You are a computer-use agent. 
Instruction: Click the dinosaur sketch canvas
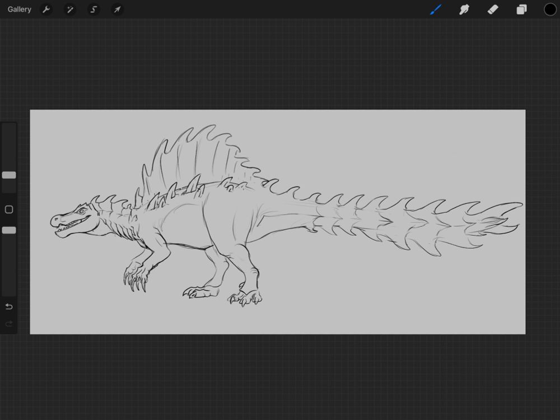[x=278, y=222]
